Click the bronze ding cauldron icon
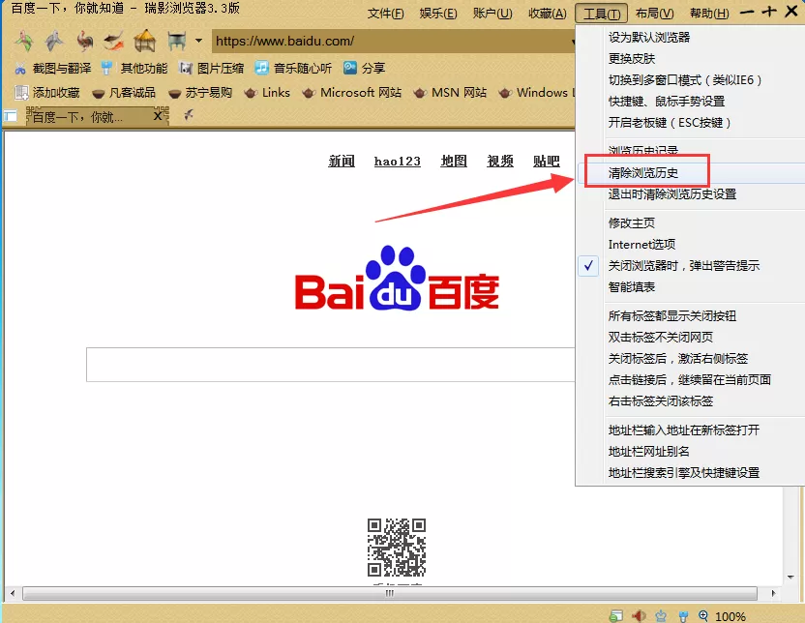This screenshot has width=805, height=623. [x=177, y=41]
